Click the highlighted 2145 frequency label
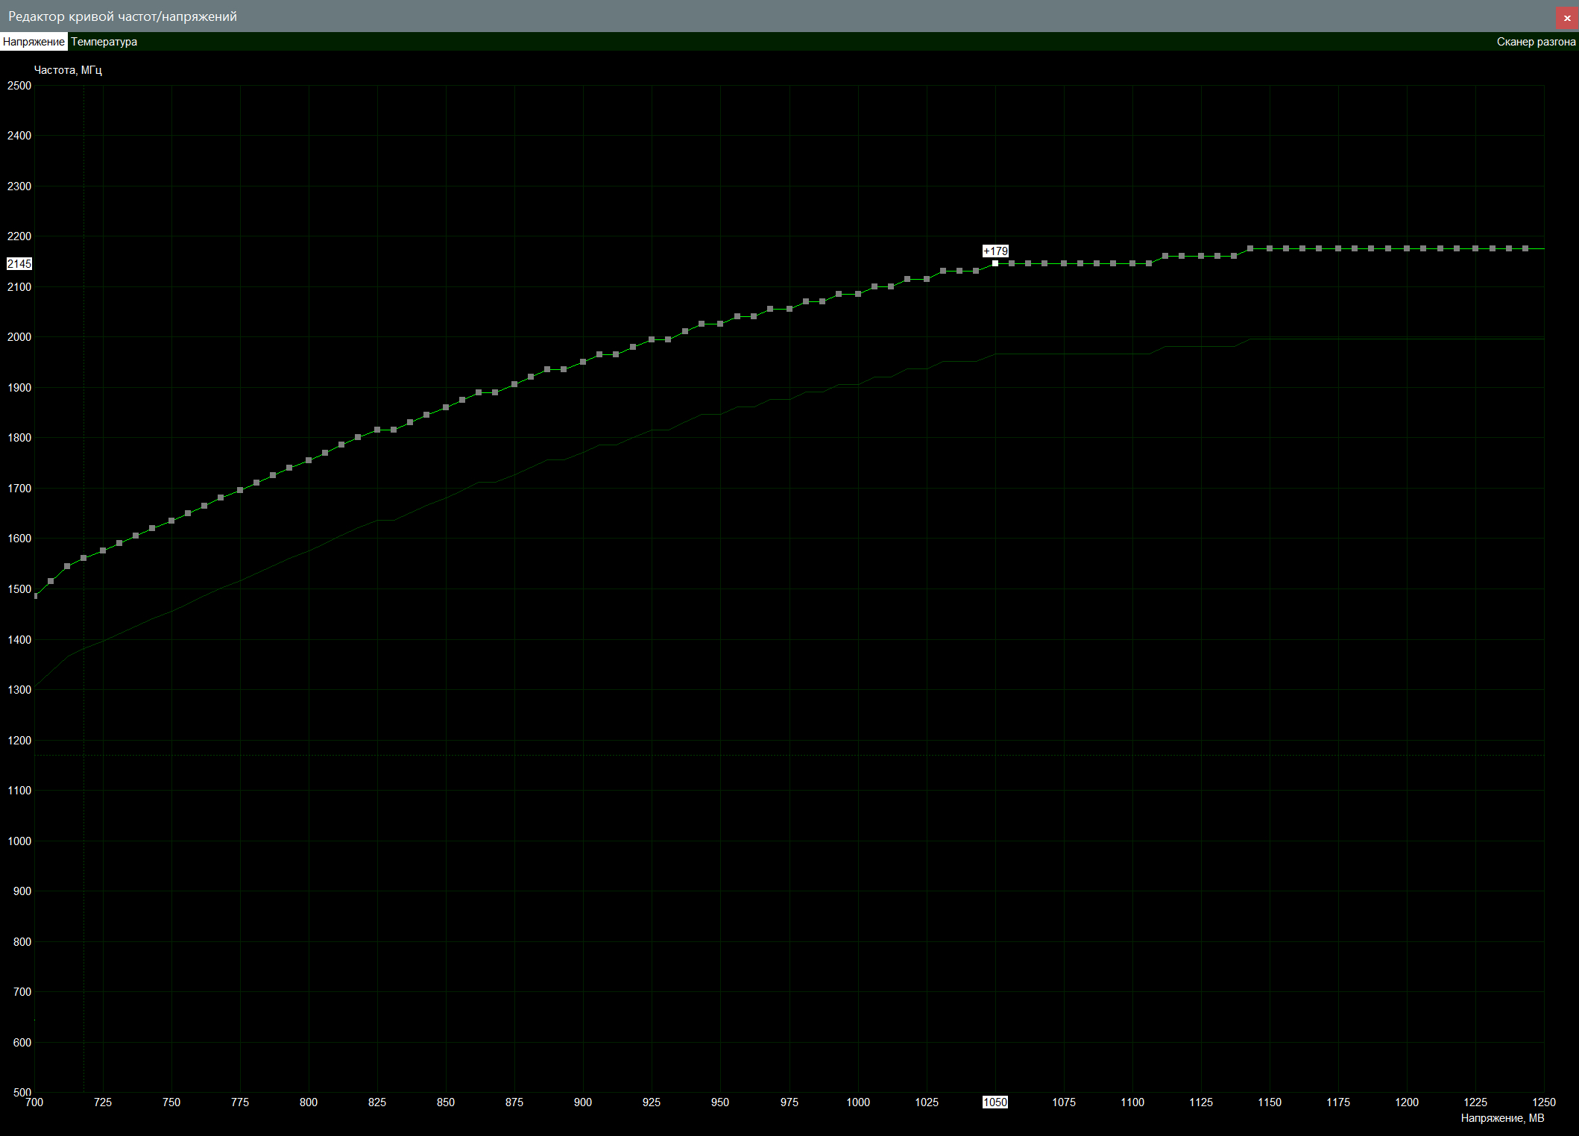 pyautogui.click(x=19, y=264)
